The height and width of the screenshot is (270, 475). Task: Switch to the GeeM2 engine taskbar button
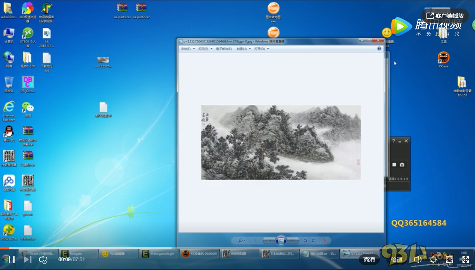tap(38, 254)
